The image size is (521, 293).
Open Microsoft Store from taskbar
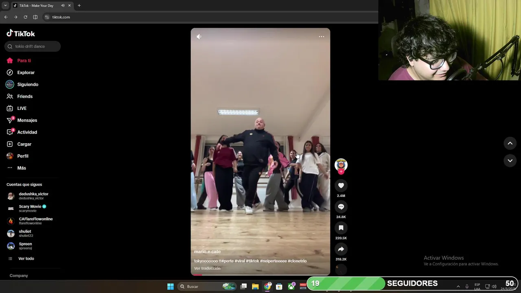(x=279, y=286)
